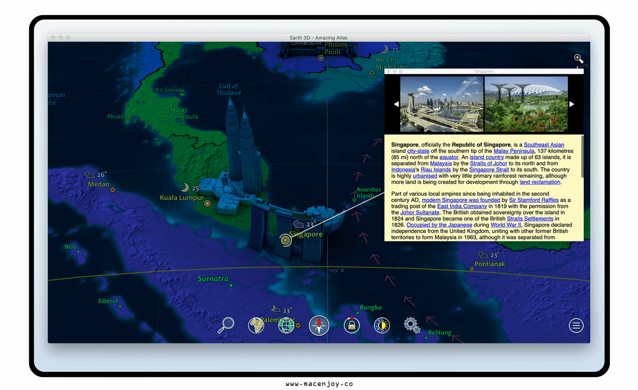Open the Singapore Strait link

(x=489, y=170)
